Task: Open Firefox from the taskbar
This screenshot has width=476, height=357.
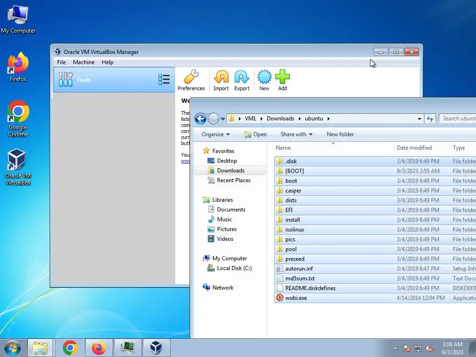Action: pos(99,348)
